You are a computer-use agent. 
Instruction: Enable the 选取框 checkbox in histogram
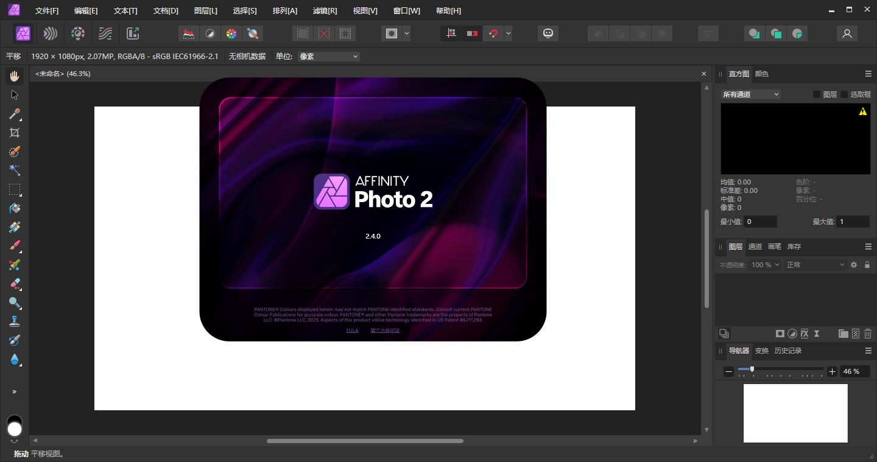coord(844,94)
